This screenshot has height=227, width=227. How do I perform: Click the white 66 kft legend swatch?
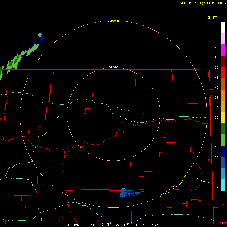point(223,28)
